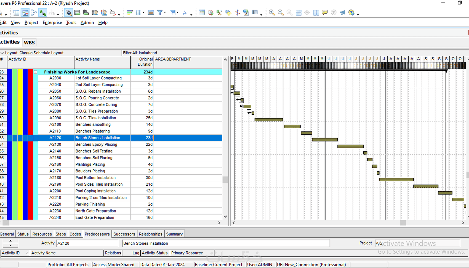This screenshot has width=469, height=268.
Task: Sort by Original Duration column header
Action: [142, 62]
